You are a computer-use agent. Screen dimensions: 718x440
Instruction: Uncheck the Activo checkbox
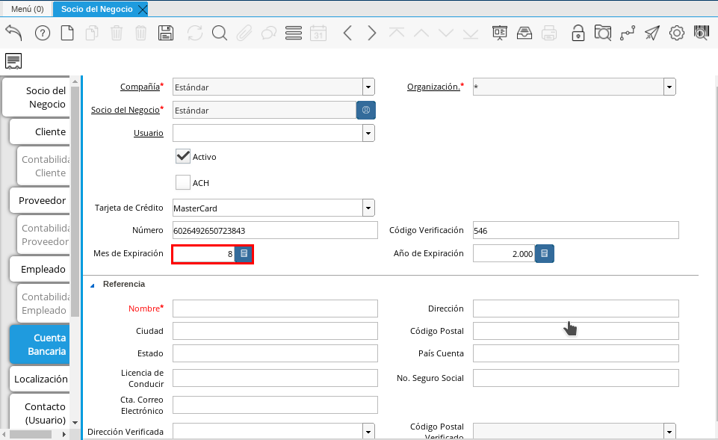183,156
